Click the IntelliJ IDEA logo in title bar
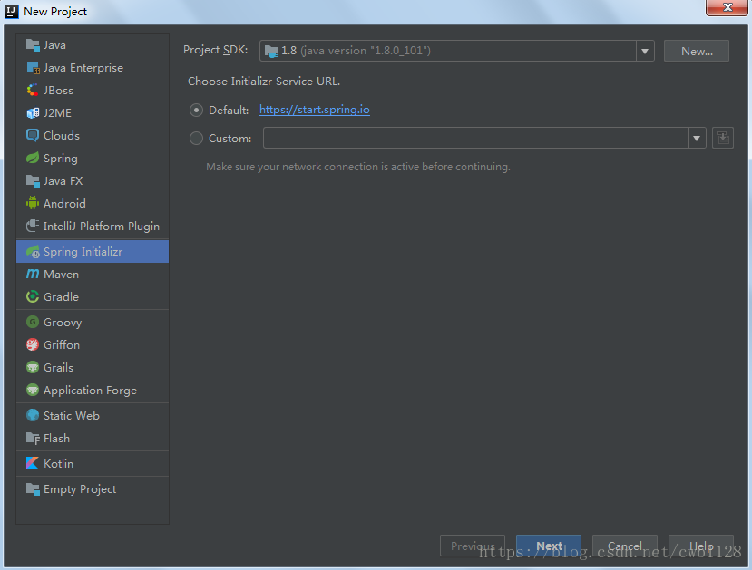752x570 pixels. 12,12
